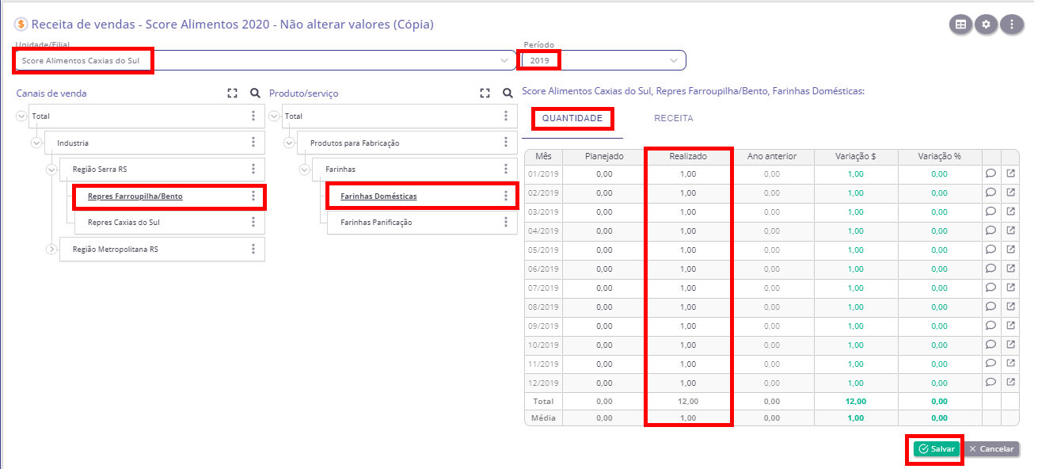Collapse the Industria tree node
1038x469 pixels.
pos(36,143)
